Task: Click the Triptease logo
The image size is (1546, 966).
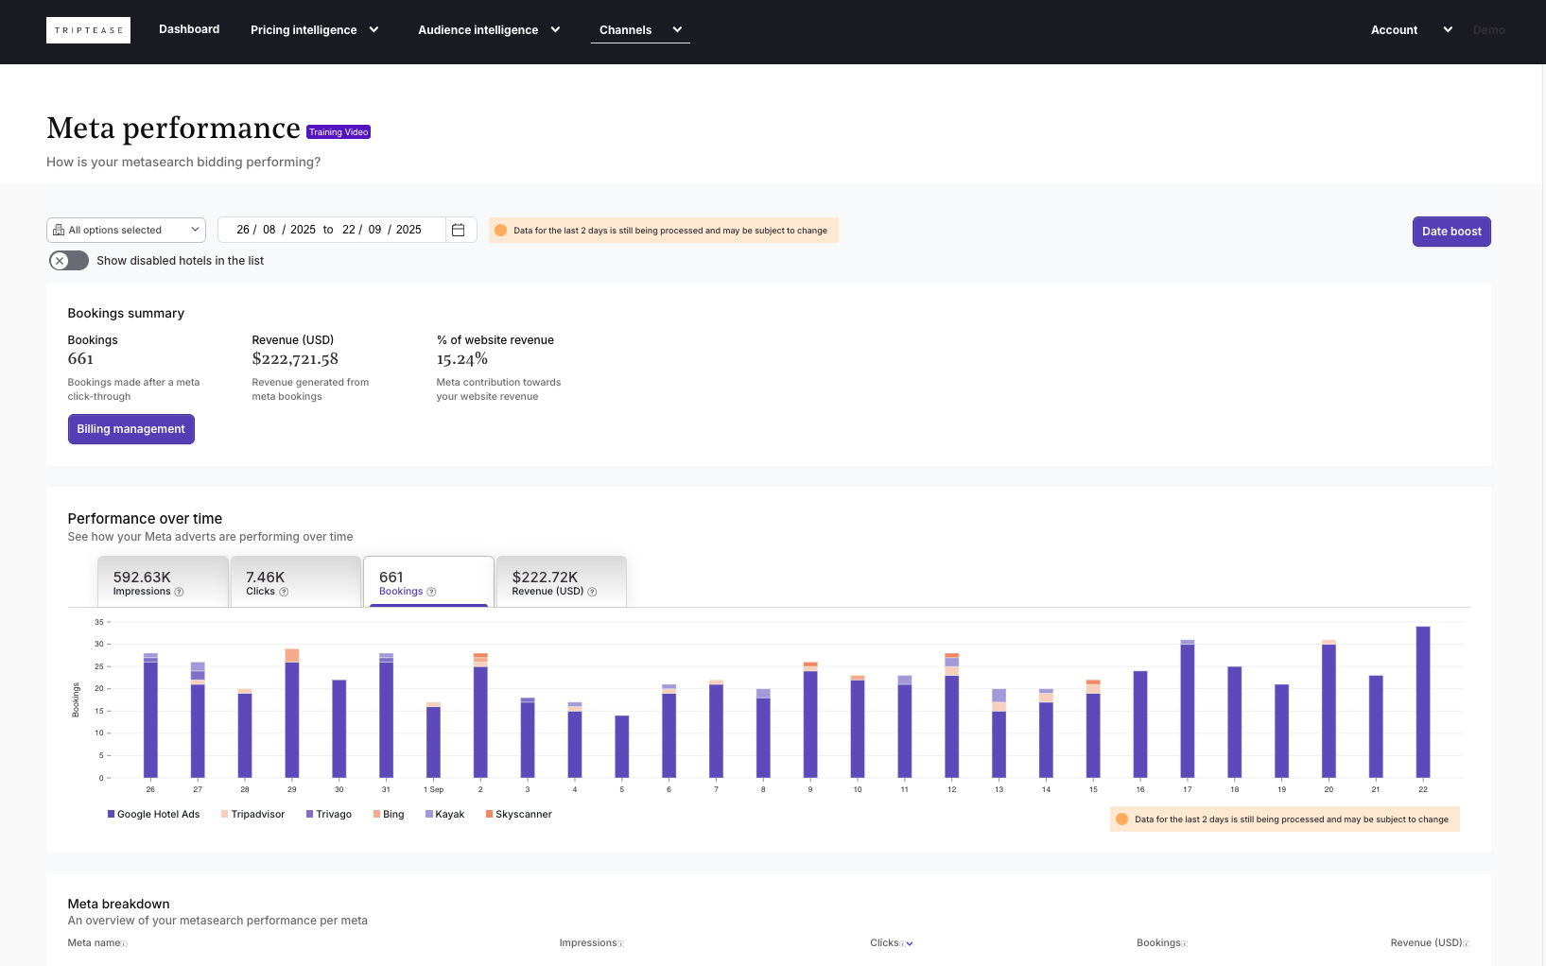Action: click(88, 30)
